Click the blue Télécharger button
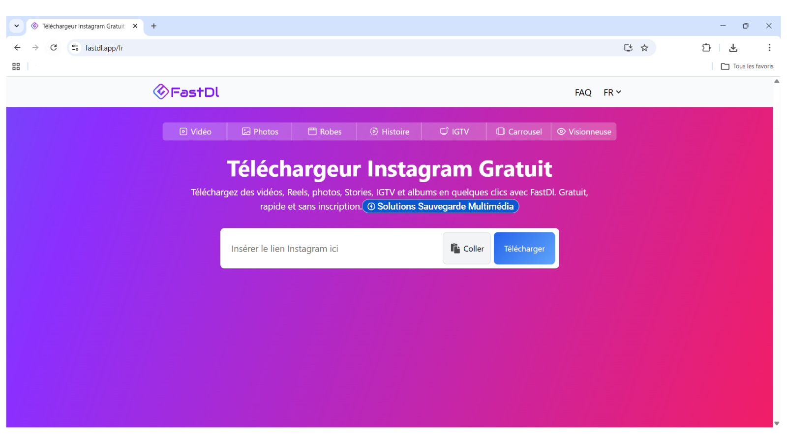Screen dimensions: 787x443 pyautogui.click(x=524, y=249)
